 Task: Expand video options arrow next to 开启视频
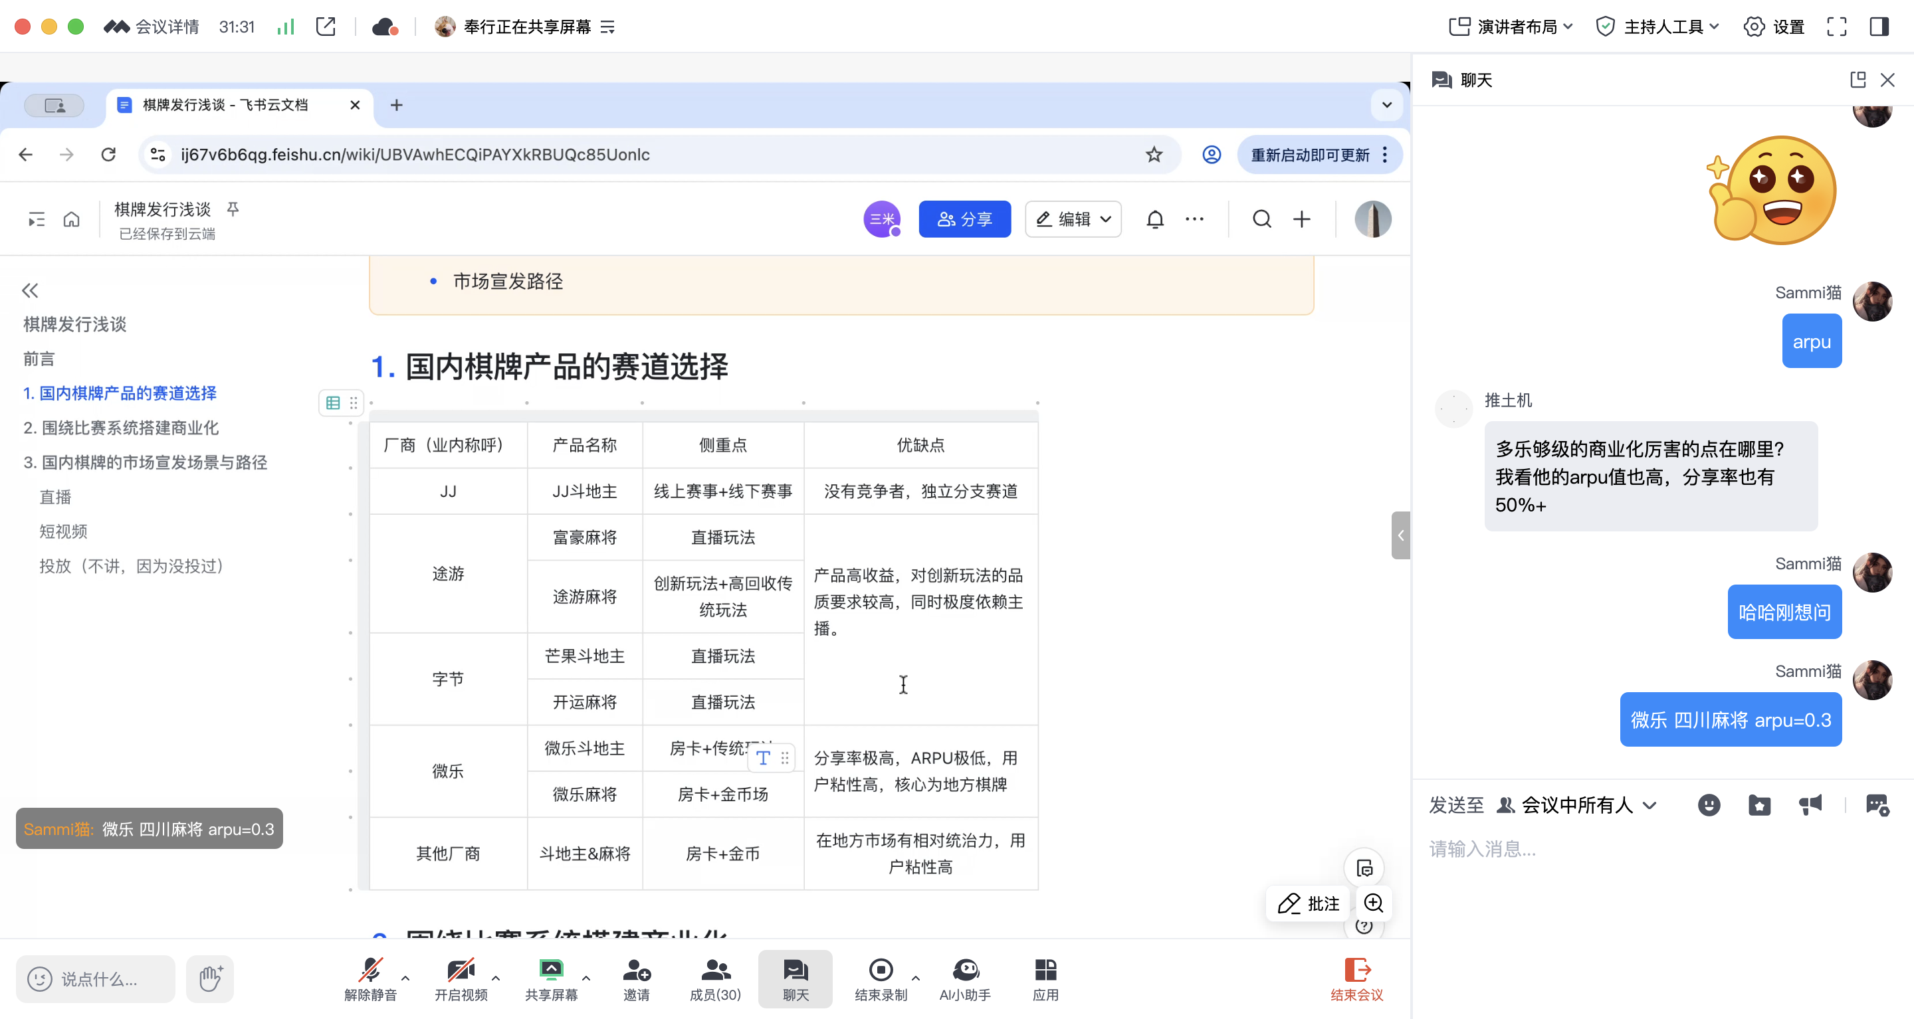496,978
